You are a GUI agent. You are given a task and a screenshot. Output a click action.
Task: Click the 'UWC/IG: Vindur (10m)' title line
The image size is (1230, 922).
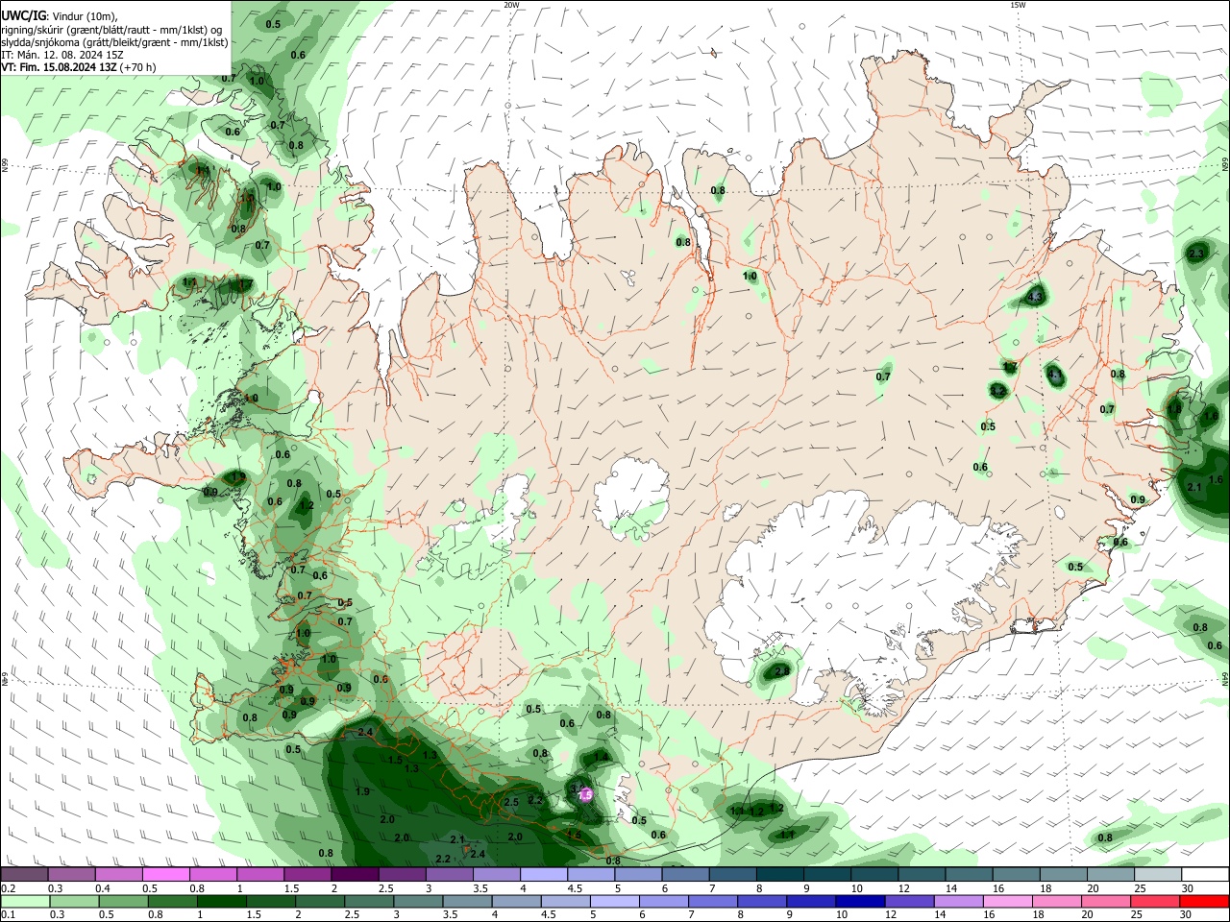[59, 16]
